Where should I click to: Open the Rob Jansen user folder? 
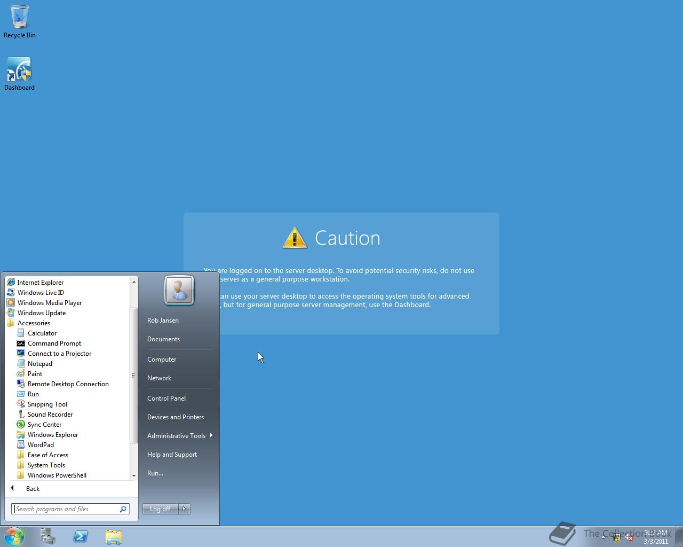(163, 320)
